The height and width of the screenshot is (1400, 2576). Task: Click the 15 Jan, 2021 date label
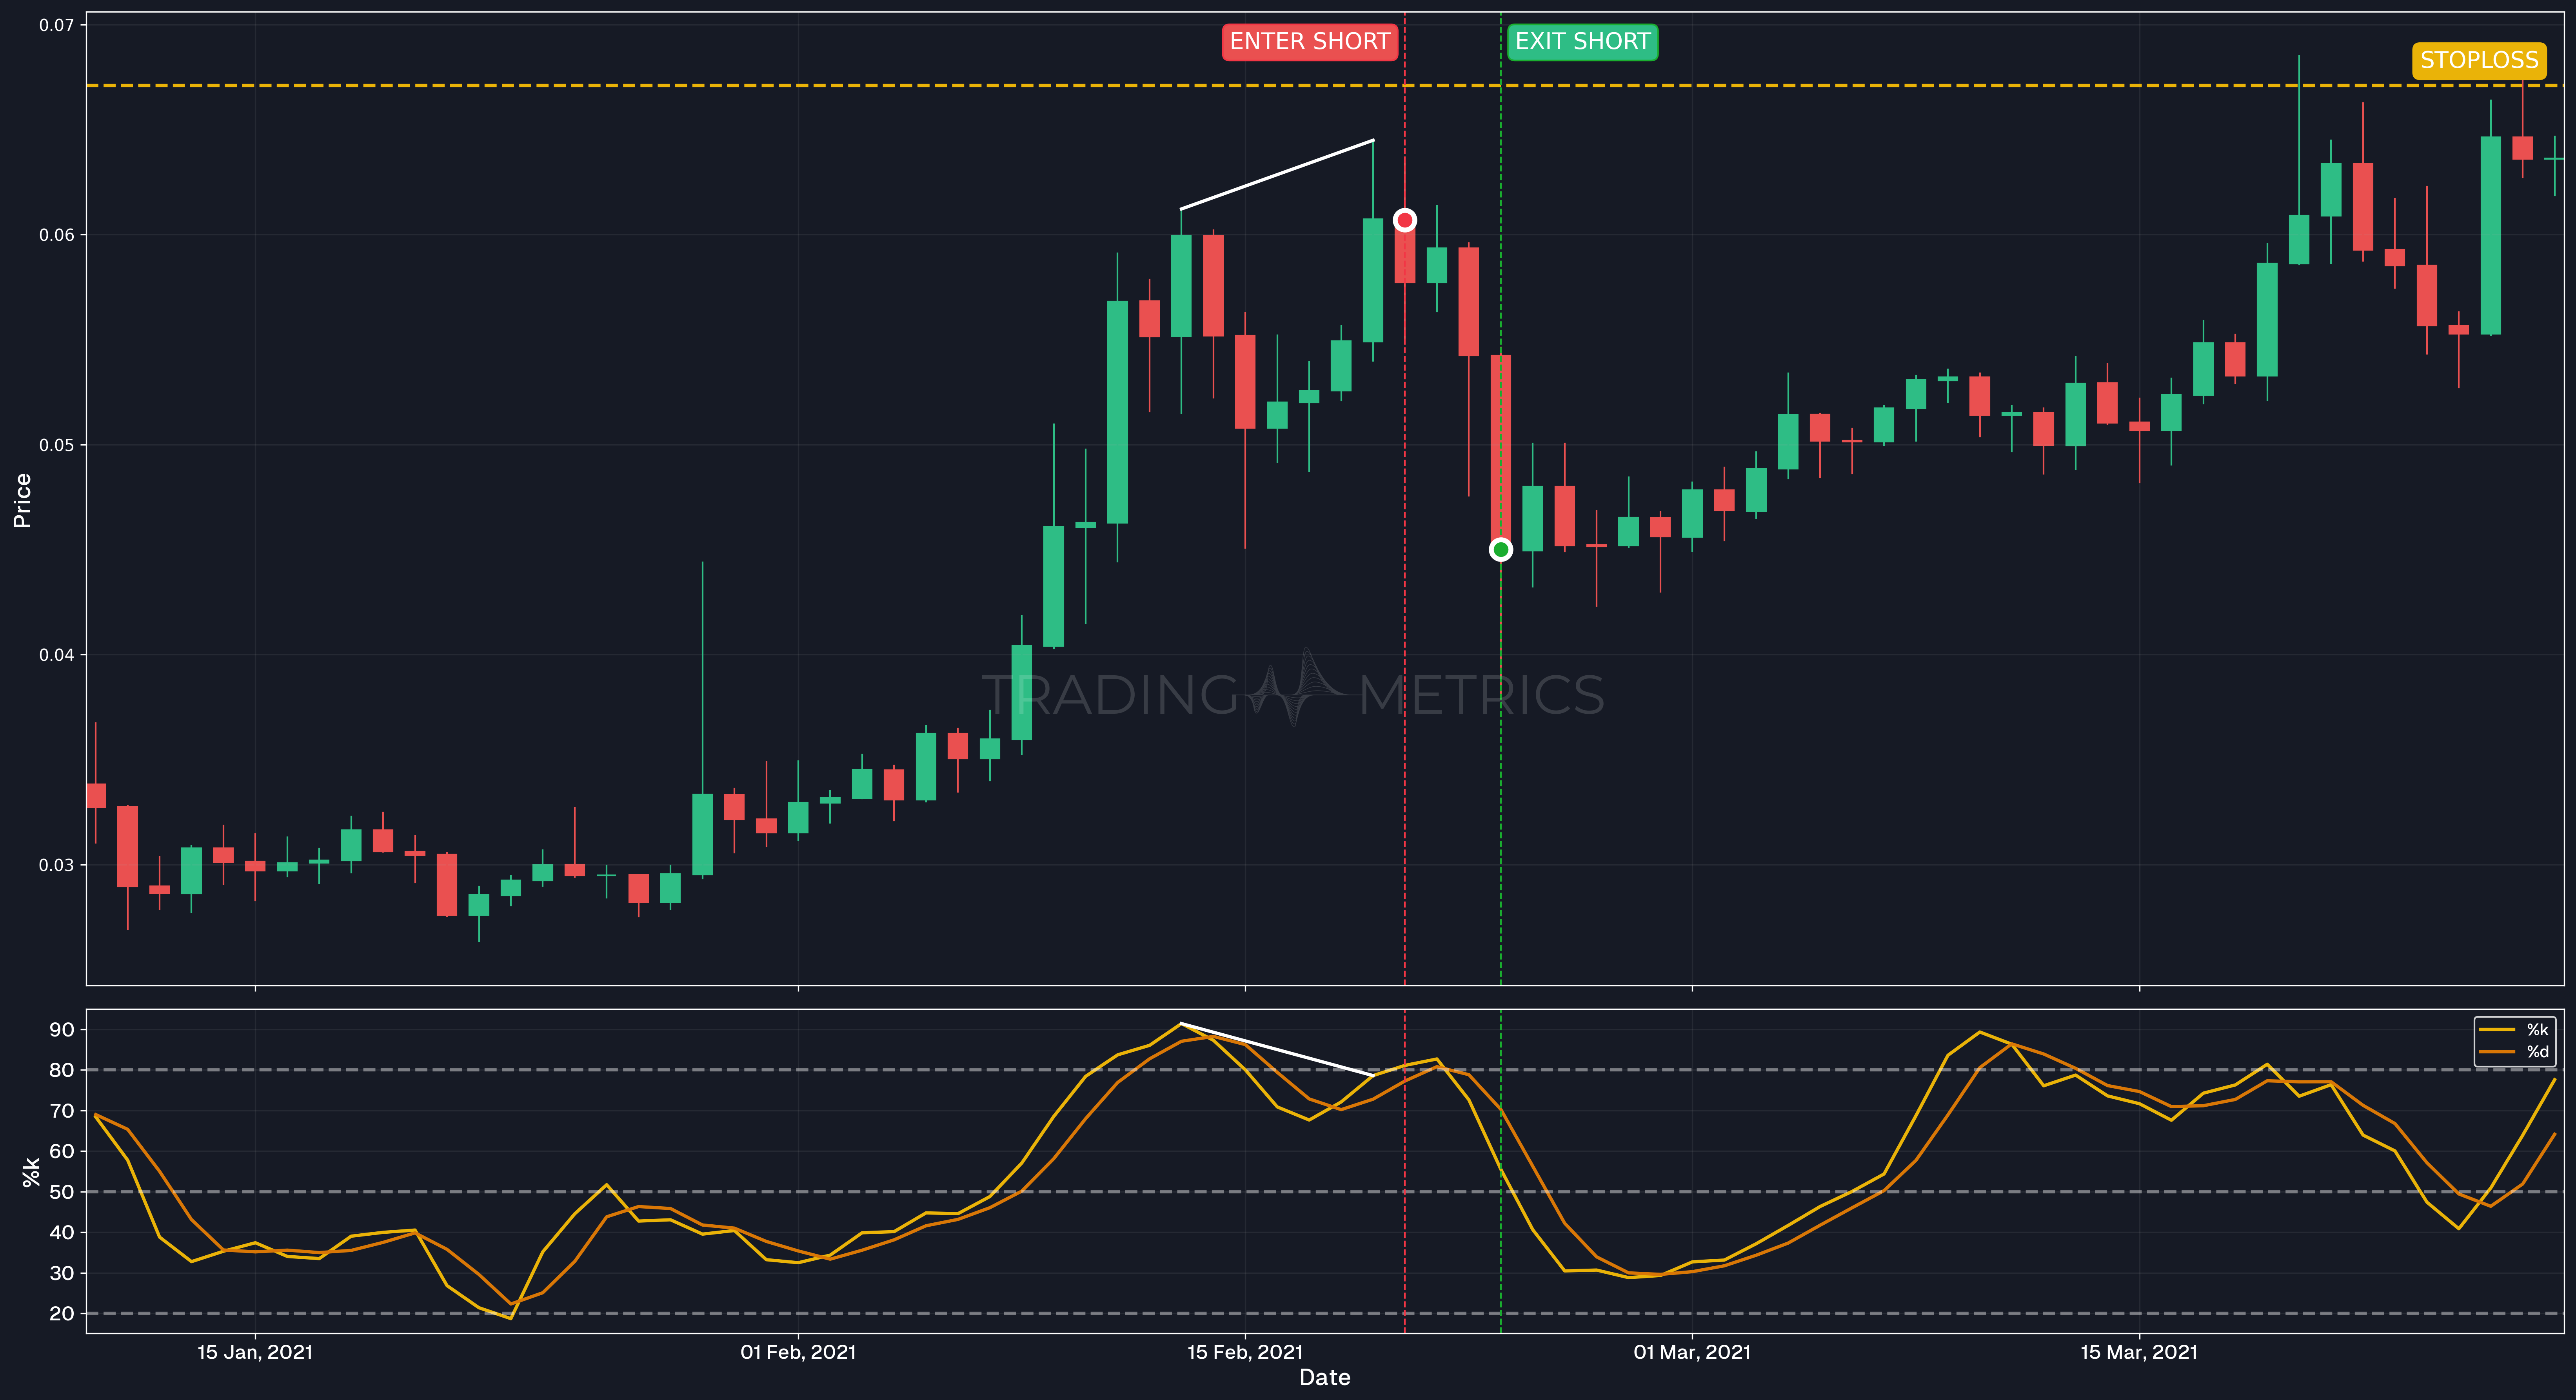click(x=255, y=1353)
